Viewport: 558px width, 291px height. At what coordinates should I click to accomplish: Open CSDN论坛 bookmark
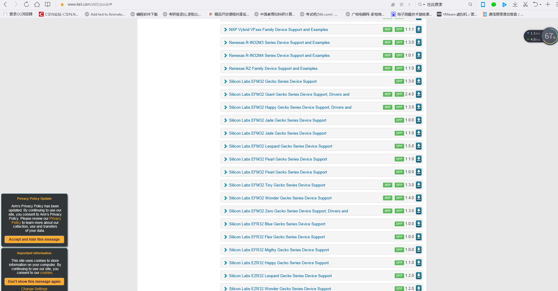click(59, 14)
